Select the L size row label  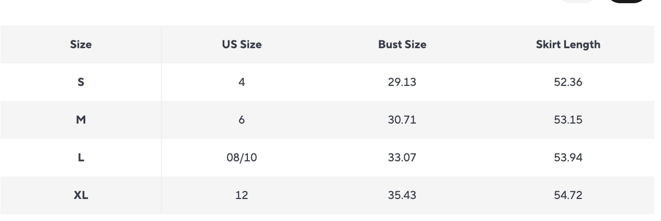[81, 158]
